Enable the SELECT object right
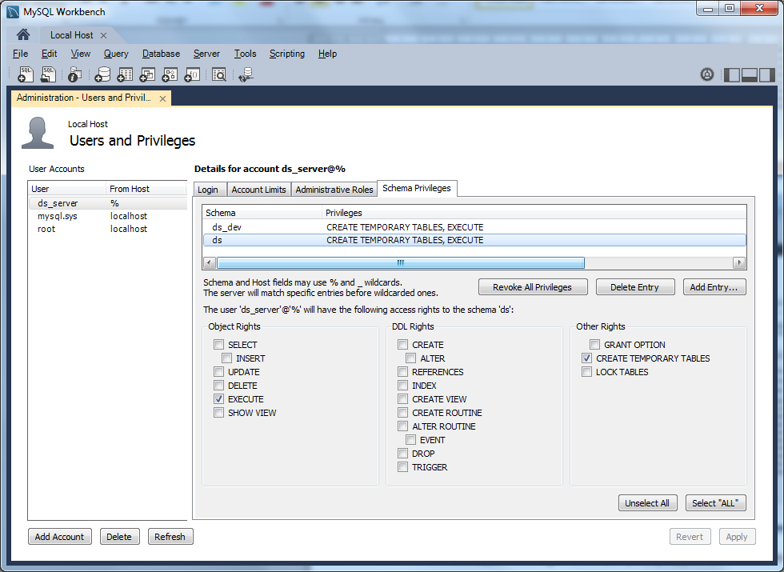 tap(218, 344)
